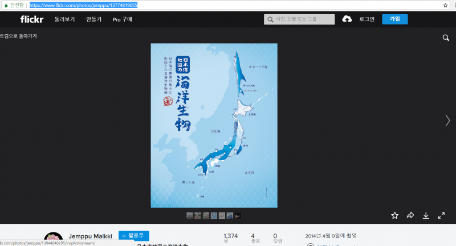Open the Pro 구매 menu item
The height and width of the screenshot is (246, 456).
coord(122,19)
